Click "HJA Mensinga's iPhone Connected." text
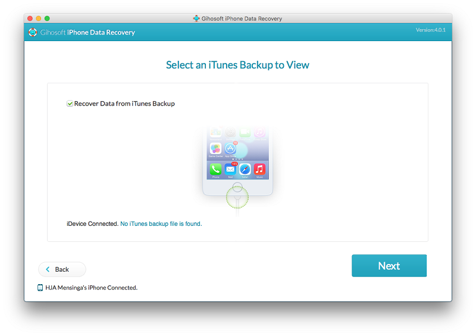 tap(92, 288)
